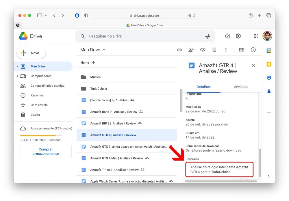Image resolution: width=289 pixels, height=201 pixels.
Task: Open search options filter icon
Action: pos(208,36)
